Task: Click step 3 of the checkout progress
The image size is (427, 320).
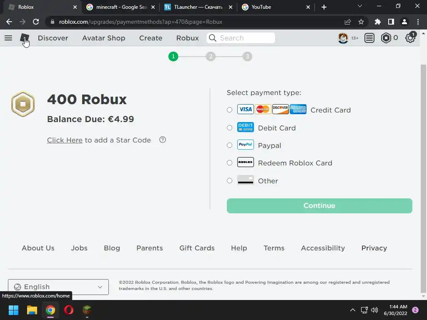Action: 247,56
